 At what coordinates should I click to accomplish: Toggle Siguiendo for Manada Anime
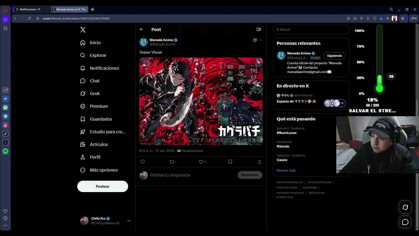click(x=334, y=56)
